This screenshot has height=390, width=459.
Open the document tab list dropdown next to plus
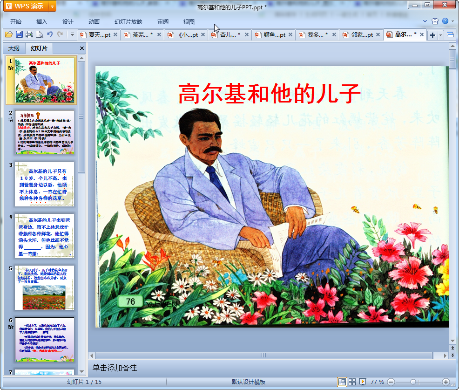[440, 35]
